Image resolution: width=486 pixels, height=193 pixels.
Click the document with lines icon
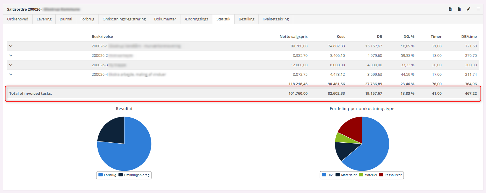click(x=450, y=9)
